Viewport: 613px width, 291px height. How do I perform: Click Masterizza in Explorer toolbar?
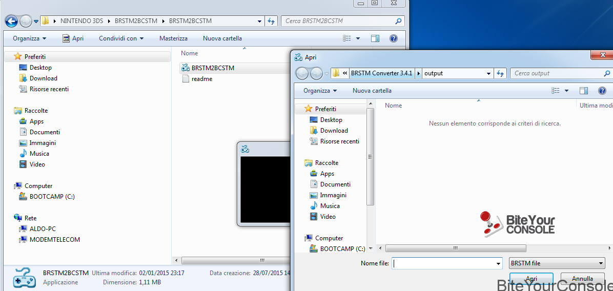coord(173,38)
